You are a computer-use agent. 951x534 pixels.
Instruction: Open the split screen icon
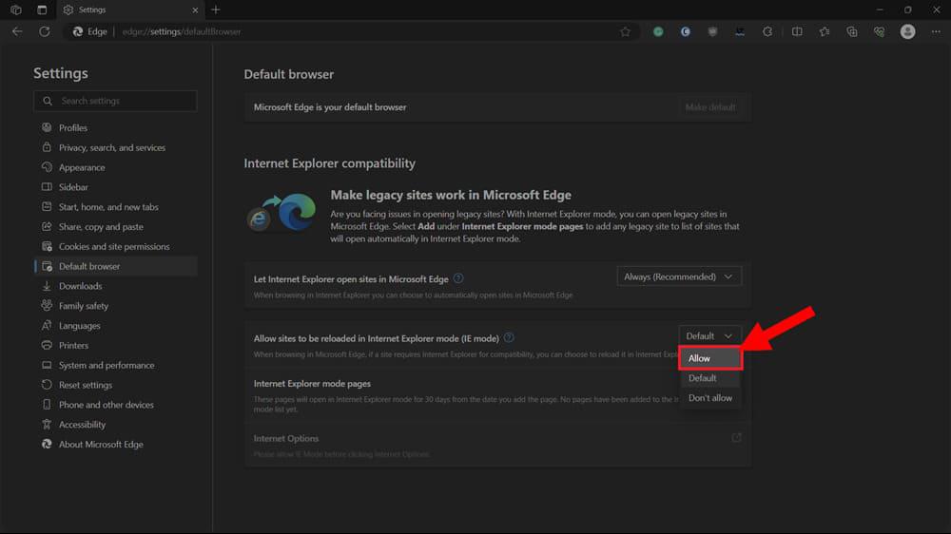[x=797, y=31]
